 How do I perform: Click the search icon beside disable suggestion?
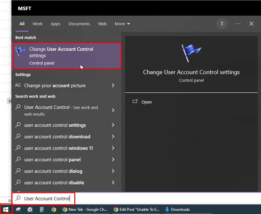[x=18, y=182]
